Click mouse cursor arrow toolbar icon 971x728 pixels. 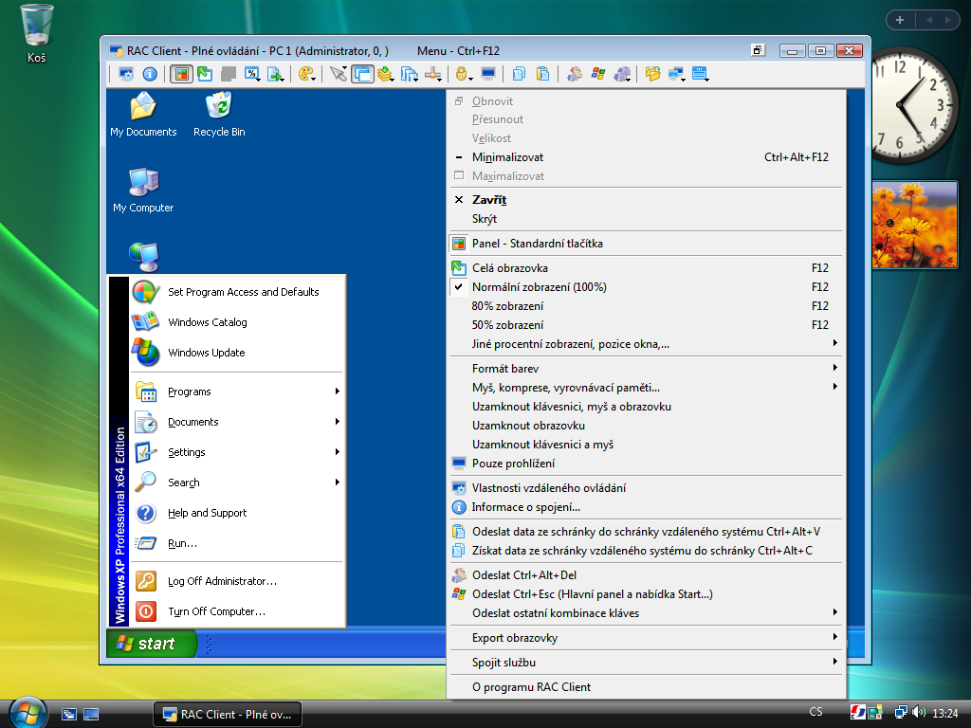click(x=339, y=74)
